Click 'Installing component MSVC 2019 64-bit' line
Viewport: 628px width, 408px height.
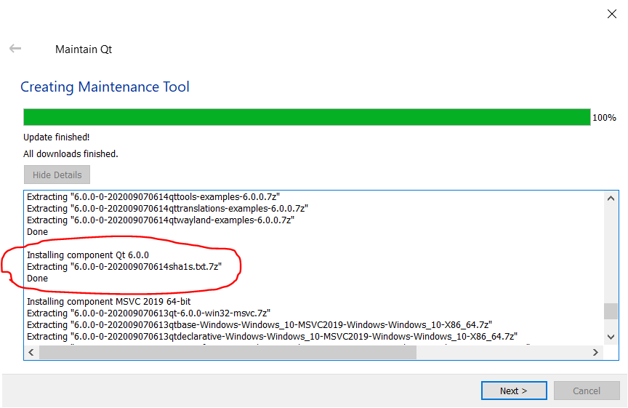coord(108,301)
